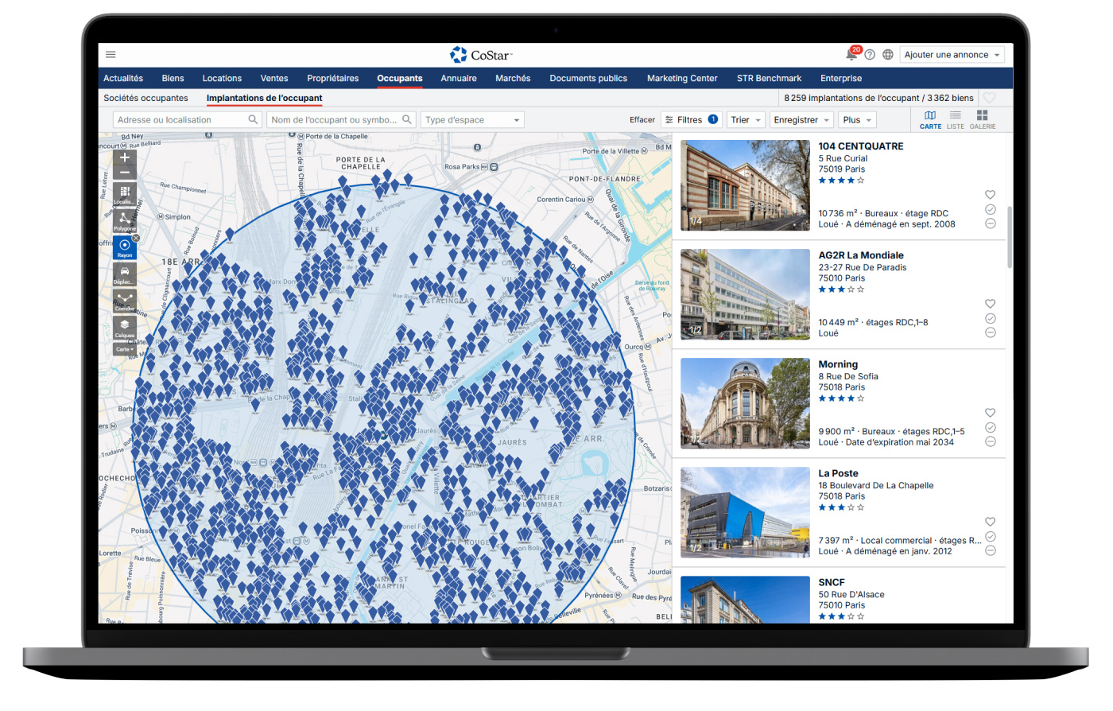
Task: Select Implantations de l'occupant tab
Action: tap(265, 98)
